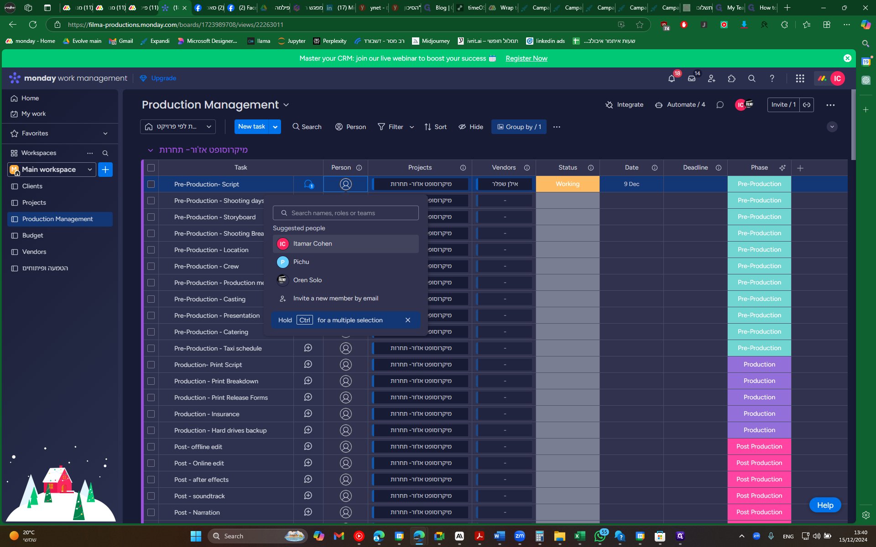Add new item to workspace plus button
This screenshot has width=876, height=547.
[105, 170]
